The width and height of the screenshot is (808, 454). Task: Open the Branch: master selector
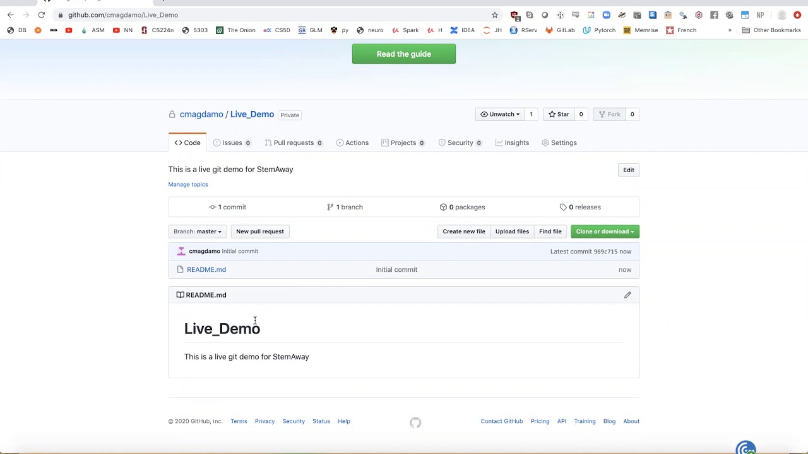click(198, 231)
